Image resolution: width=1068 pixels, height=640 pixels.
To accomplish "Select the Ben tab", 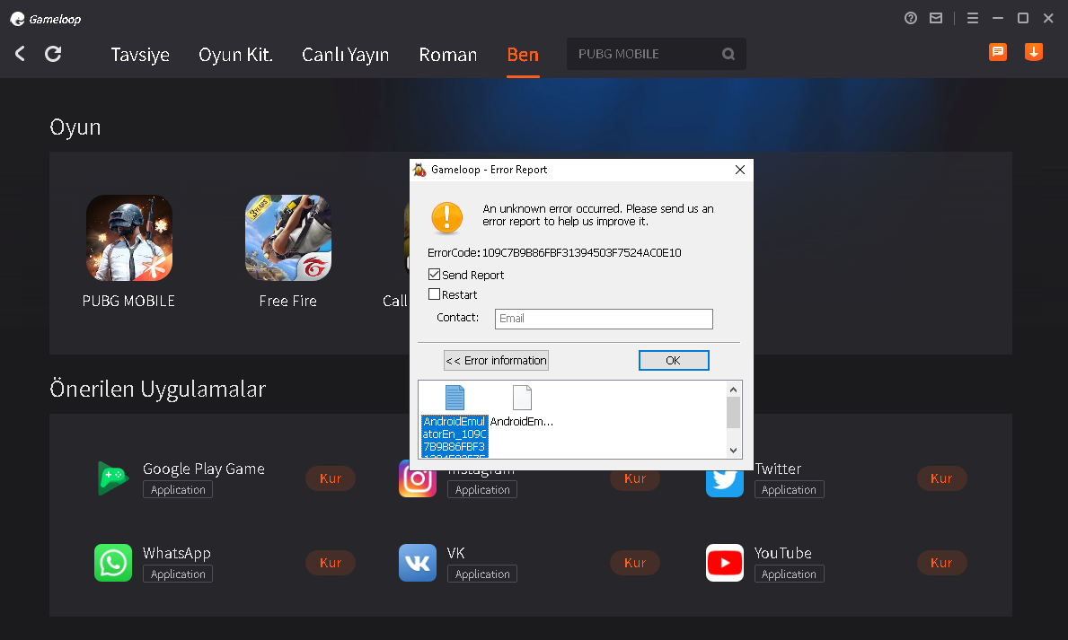I will (523, 55).
